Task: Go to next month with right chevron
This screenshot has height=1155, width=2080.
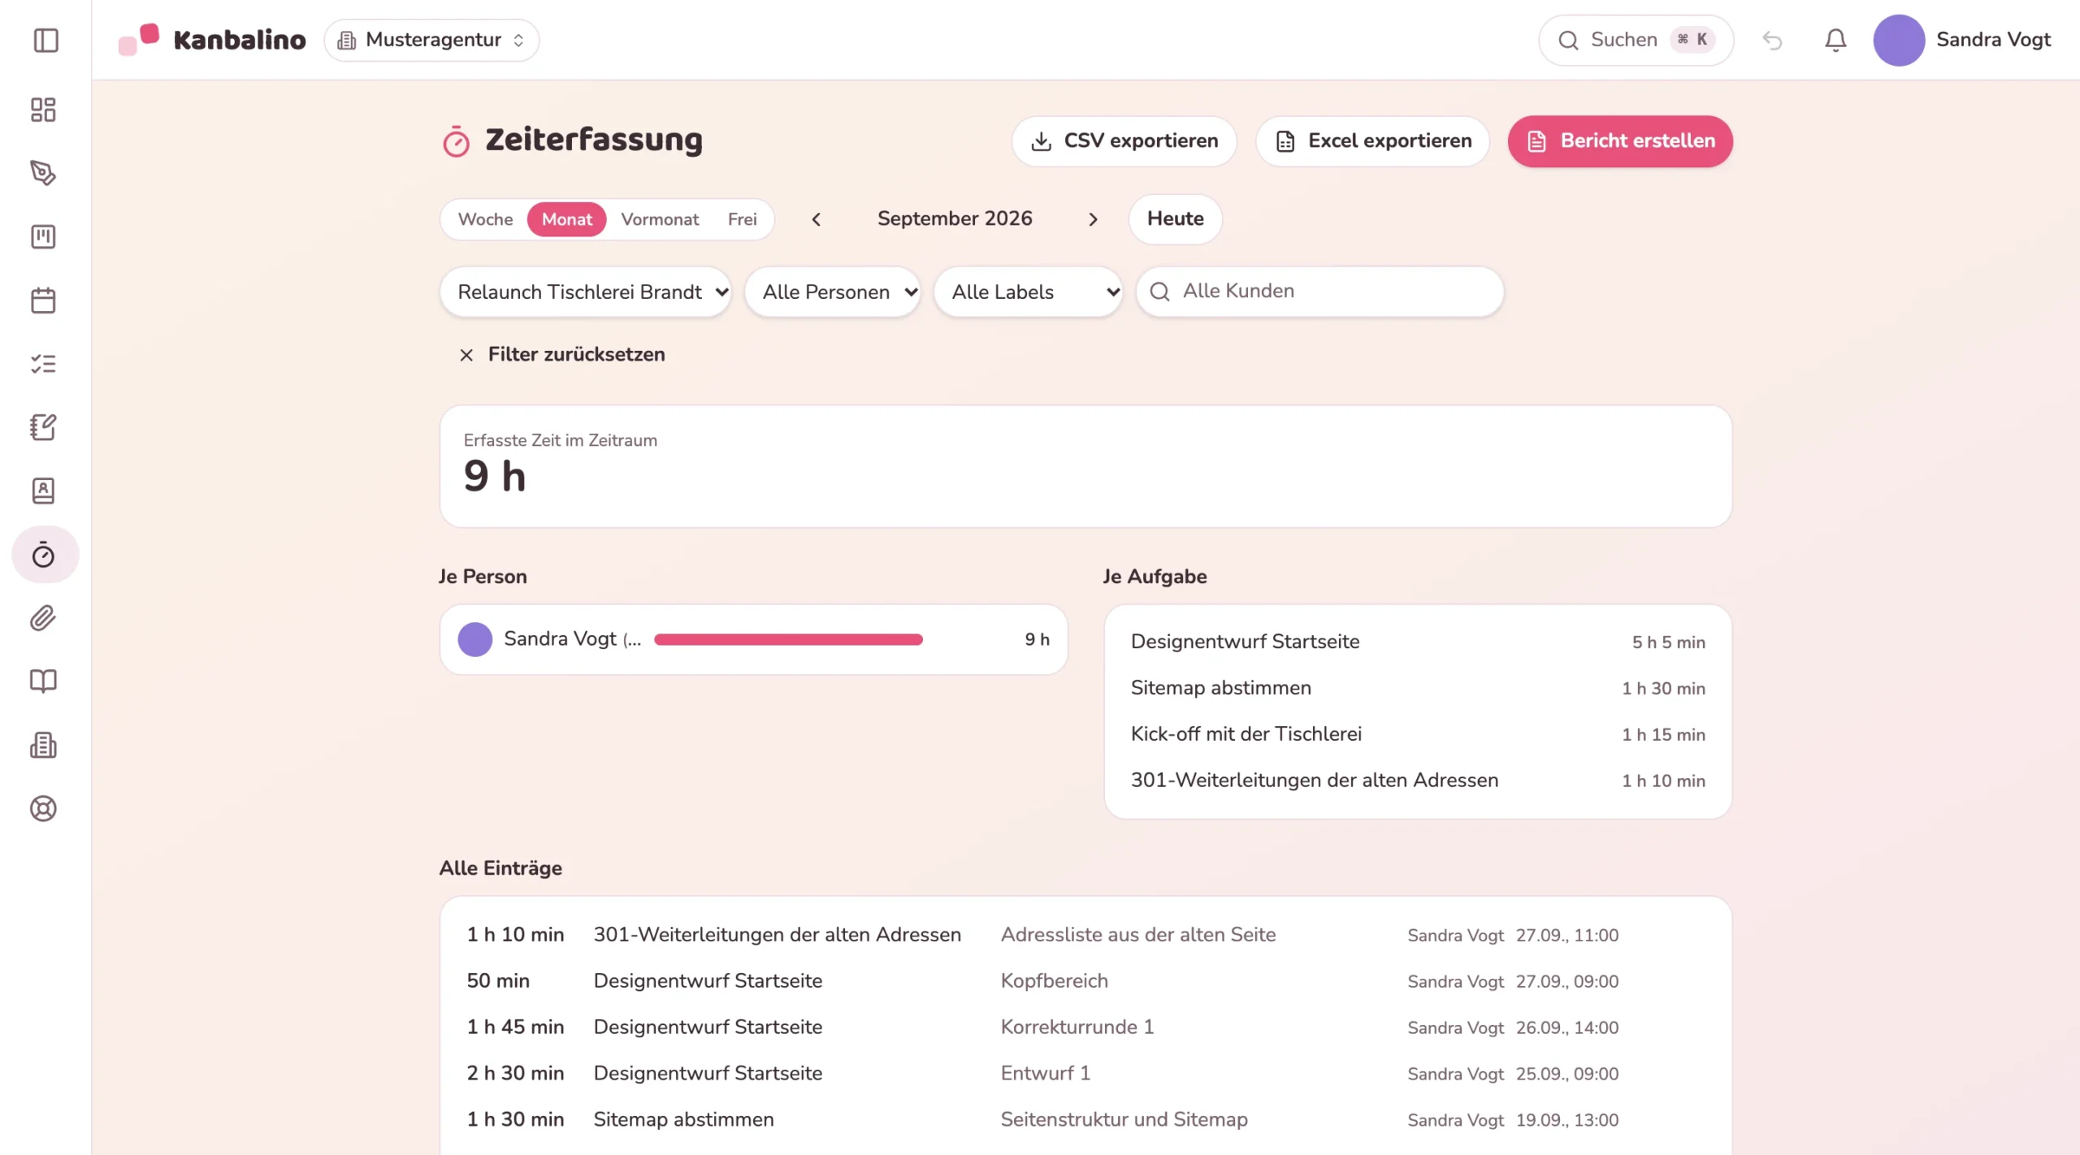Action: click(1093, 219)
